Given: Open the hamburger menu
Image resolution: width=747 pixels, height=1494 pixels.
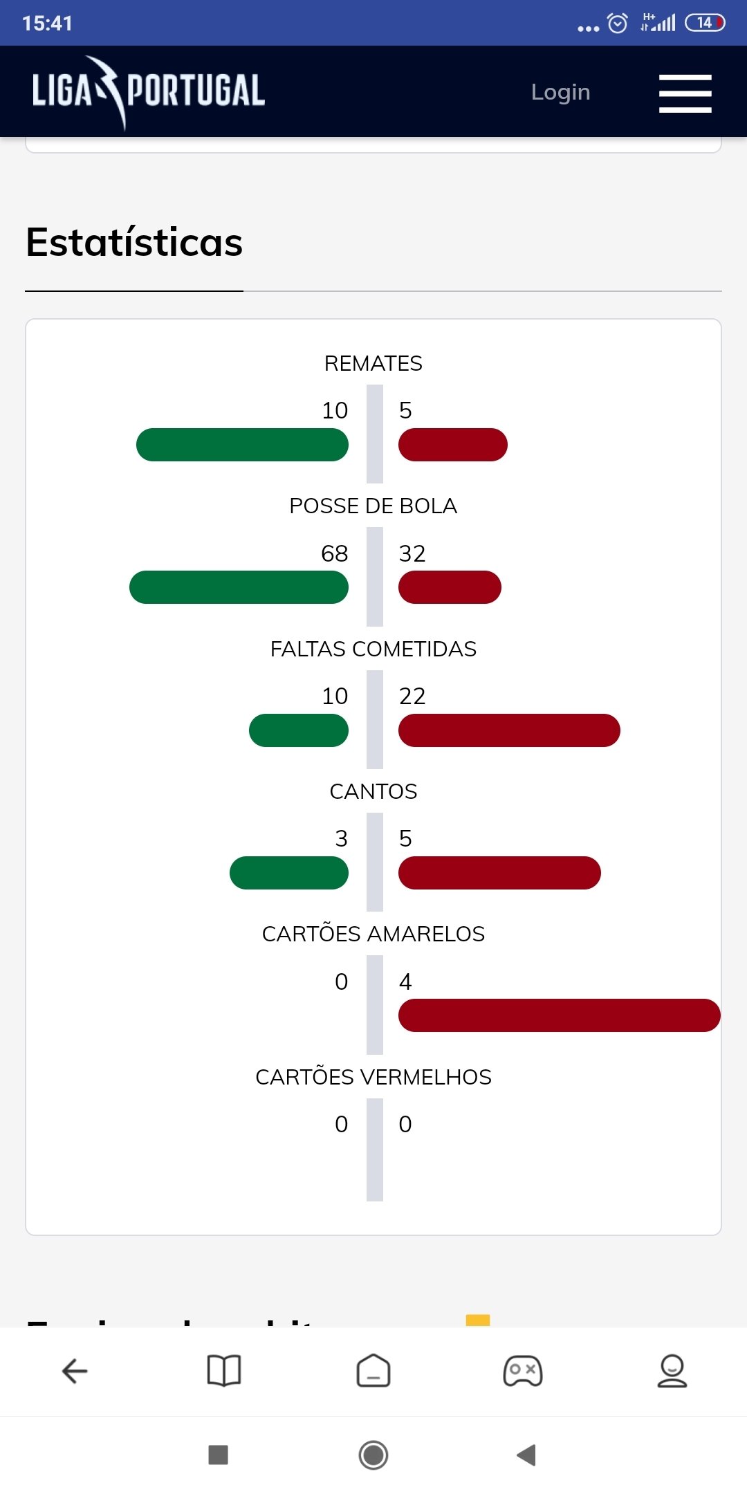Looking at the screenshot, I should (x=685, y=93).
